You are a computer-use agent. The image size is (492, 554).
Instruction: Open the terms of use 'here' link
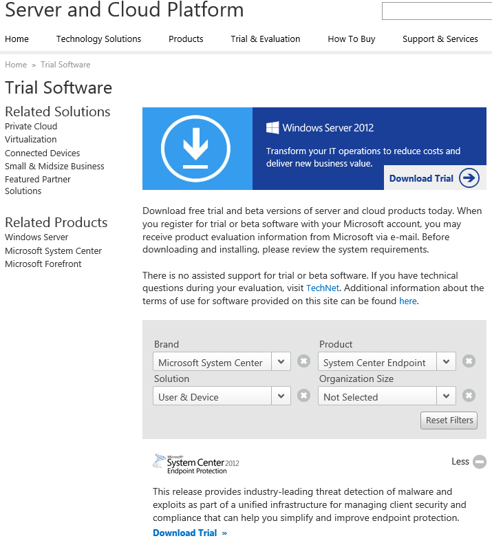(408, 301)
